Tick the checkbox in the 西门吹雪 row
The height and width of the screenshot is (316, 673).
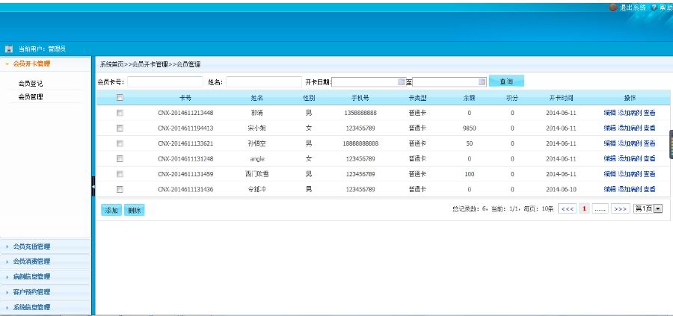click(120, 173)
